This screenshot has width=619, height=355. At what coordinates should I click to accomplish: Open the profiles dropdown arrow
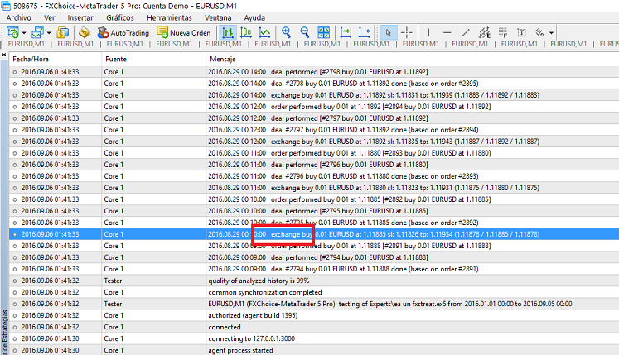point(51,32)
